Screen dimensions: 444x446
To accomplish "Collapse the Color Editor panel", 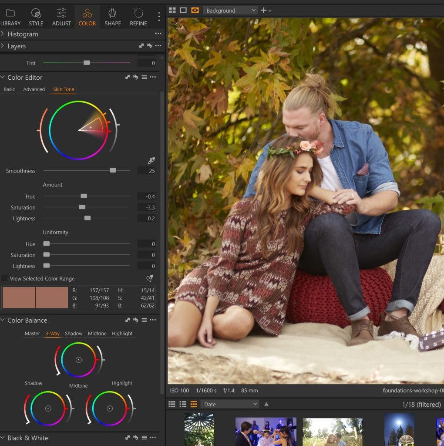I will coord(3,77).
